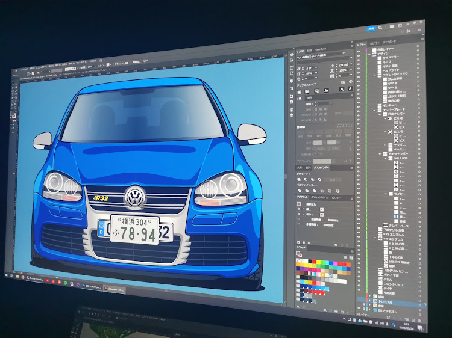452x338 pixels.
Task: Select the フロントリップ sublayer row
Action: pyautogui.click(x=389, y=286)
